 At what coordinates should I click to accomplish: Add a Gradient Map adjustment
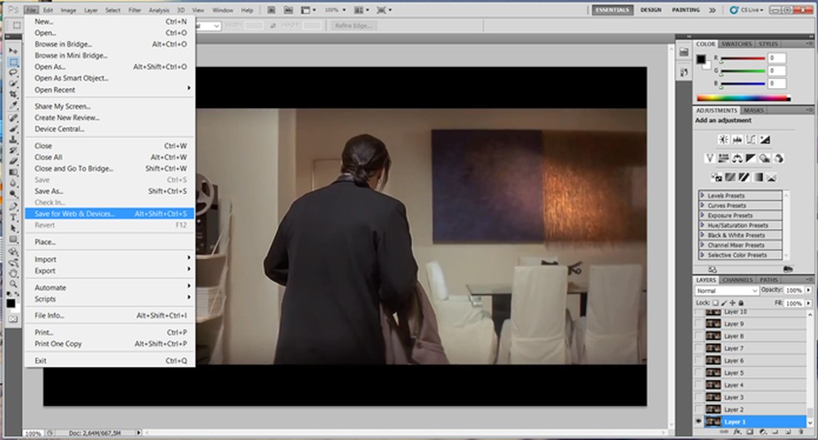[x=757, y=178]
